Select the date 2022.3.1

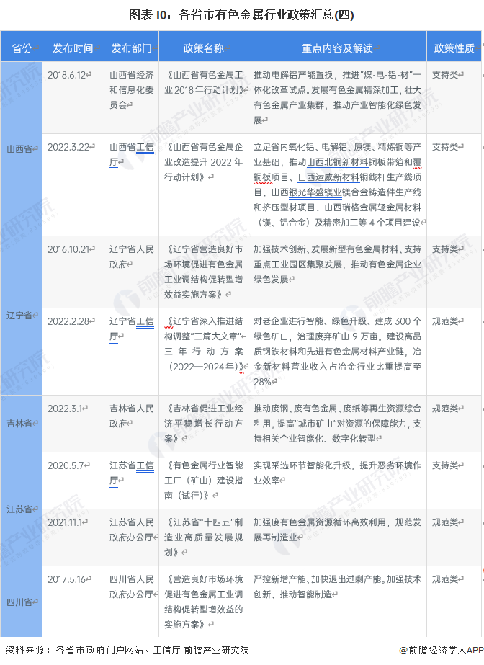(x=65, y=409)
